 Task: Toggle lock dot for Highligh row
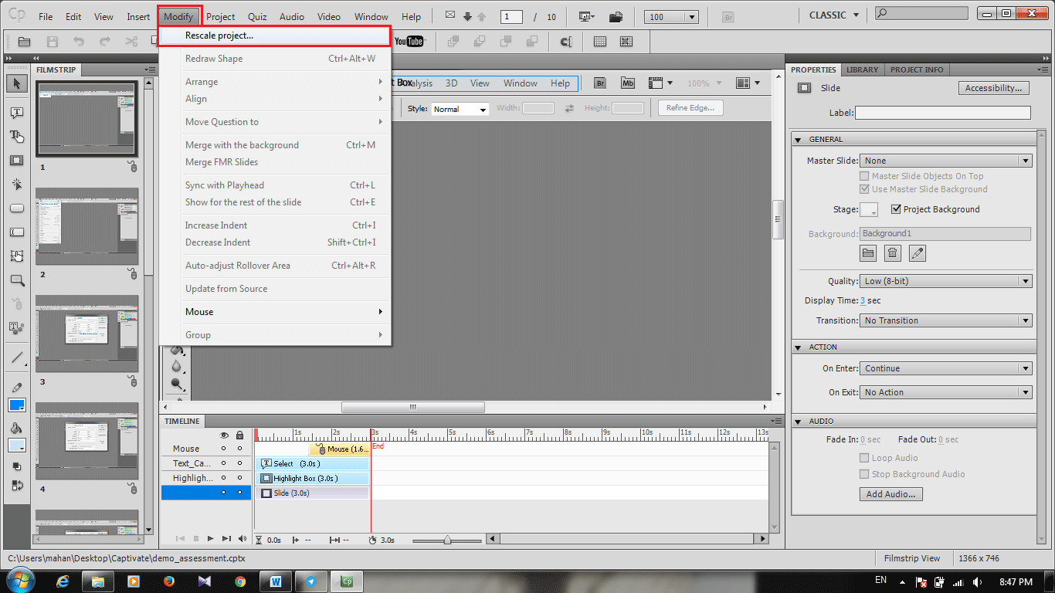pyautogui.click(x=239, y=478)
